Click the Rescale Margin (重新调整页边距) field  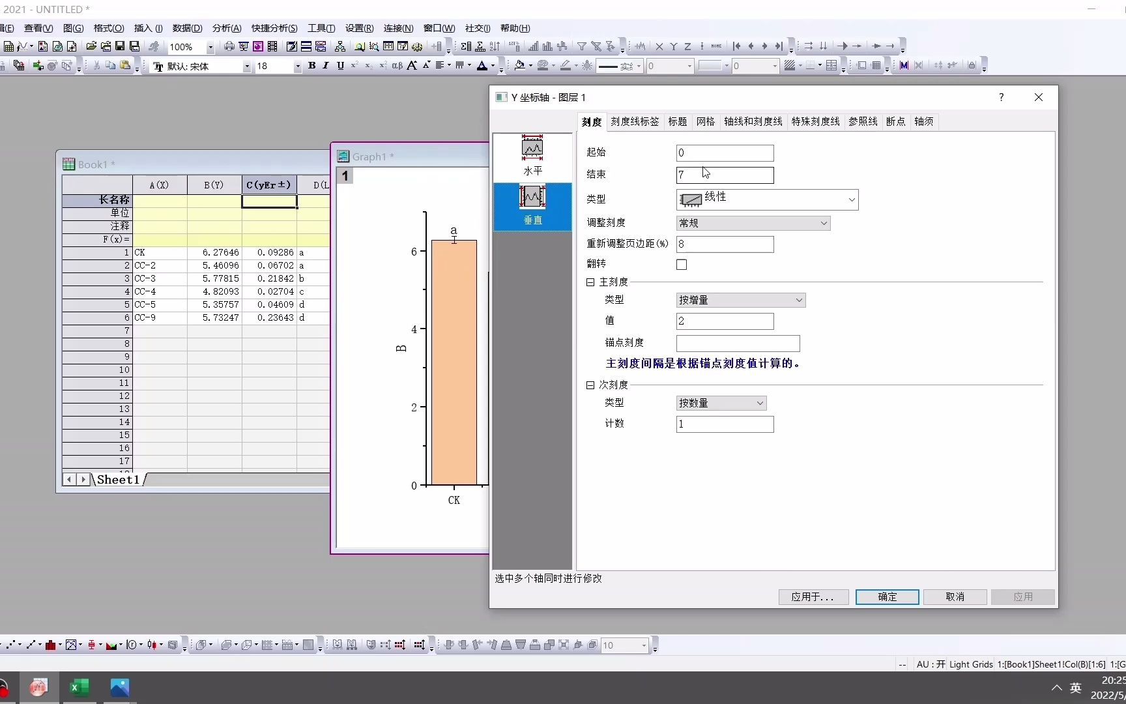coord(725,244)
